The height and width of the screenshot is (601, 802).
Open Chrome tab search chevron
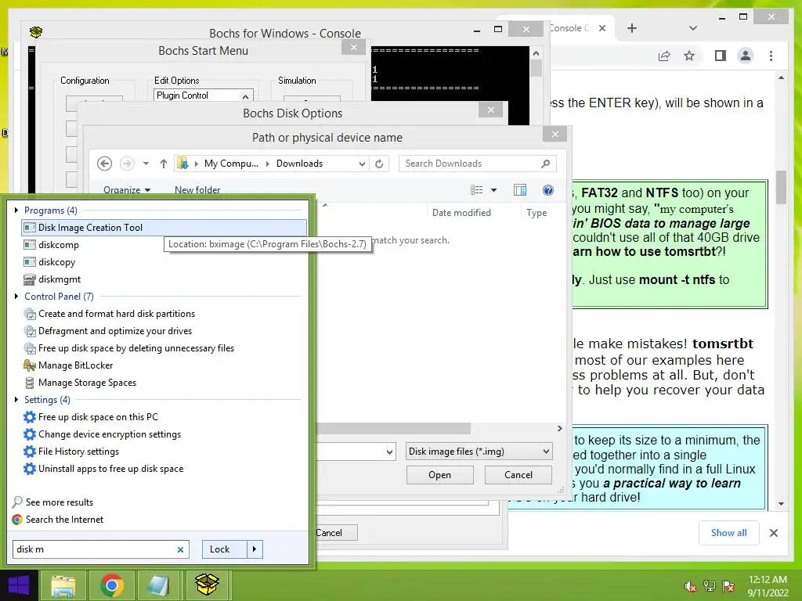[693, 29]
